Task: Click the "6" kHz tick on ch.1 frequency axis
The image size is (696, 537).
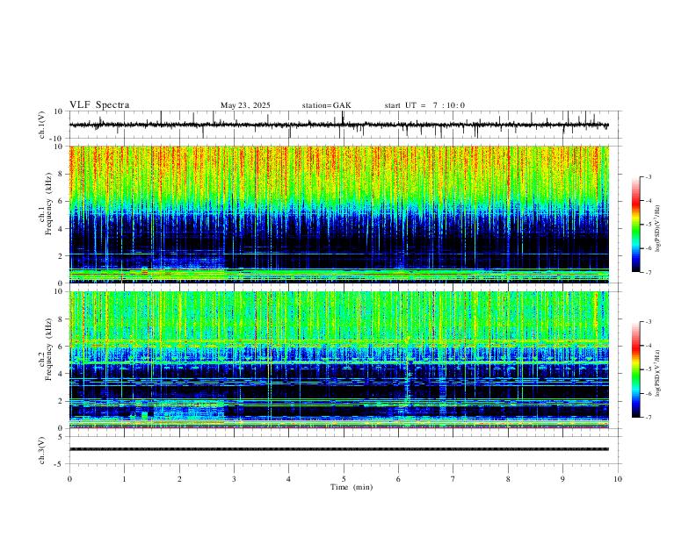Action: [61, 201]
